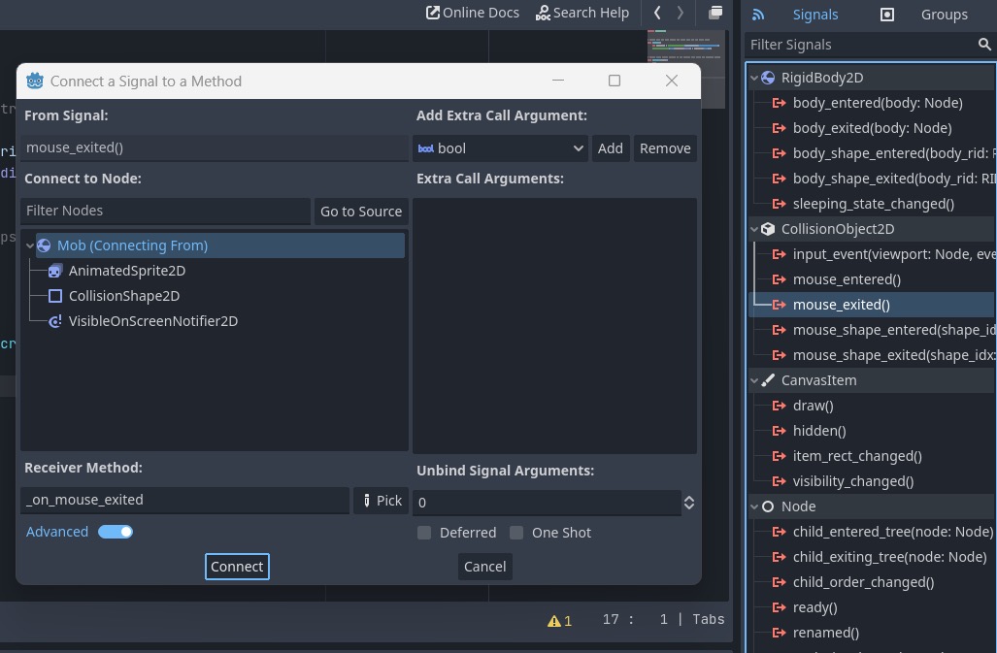
Task: Click signal icon beside mouse_shape_entered
Action: 779,330
